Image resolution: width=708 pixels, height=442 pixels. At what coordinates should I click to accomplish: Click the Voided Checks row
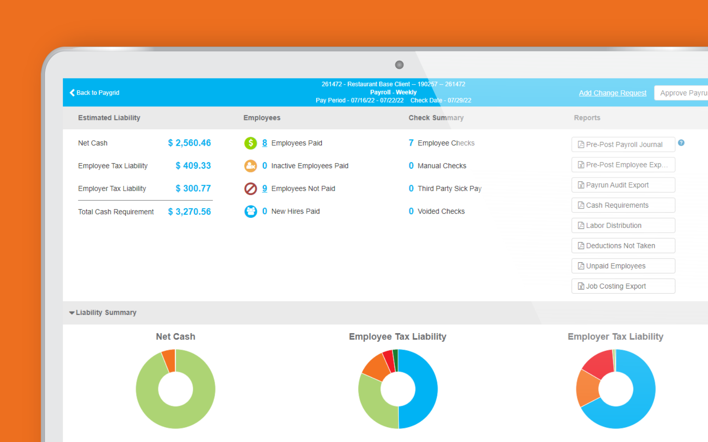pyautogui.click(x=436, y=211)
